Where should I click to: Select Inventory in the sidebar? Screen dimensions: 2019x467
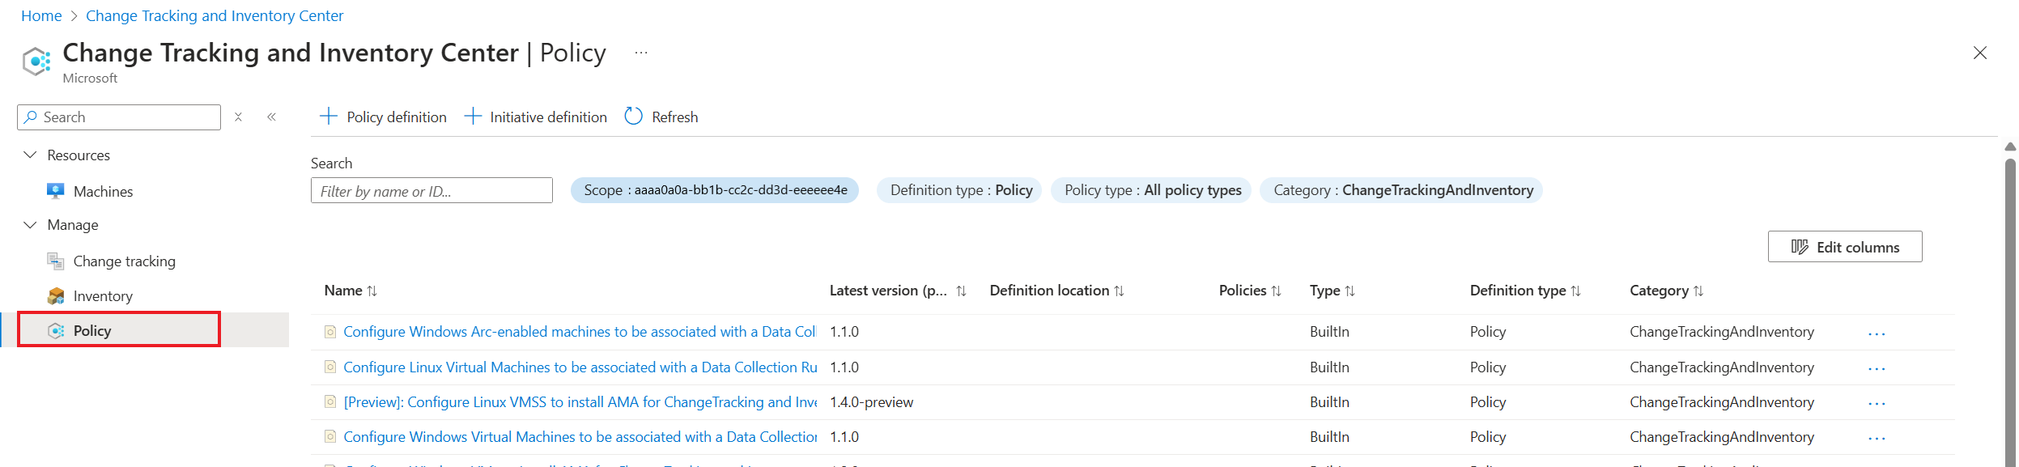coord(103,296)
